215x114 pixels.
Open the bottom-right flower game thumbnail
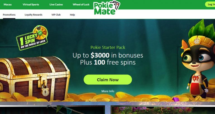point(163,110)
